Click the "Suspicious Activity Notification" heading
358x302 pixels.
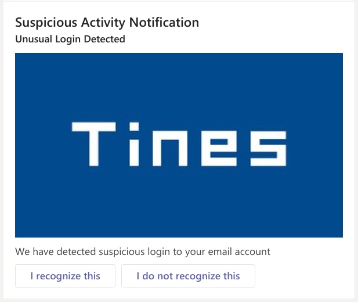click(107, 23)
